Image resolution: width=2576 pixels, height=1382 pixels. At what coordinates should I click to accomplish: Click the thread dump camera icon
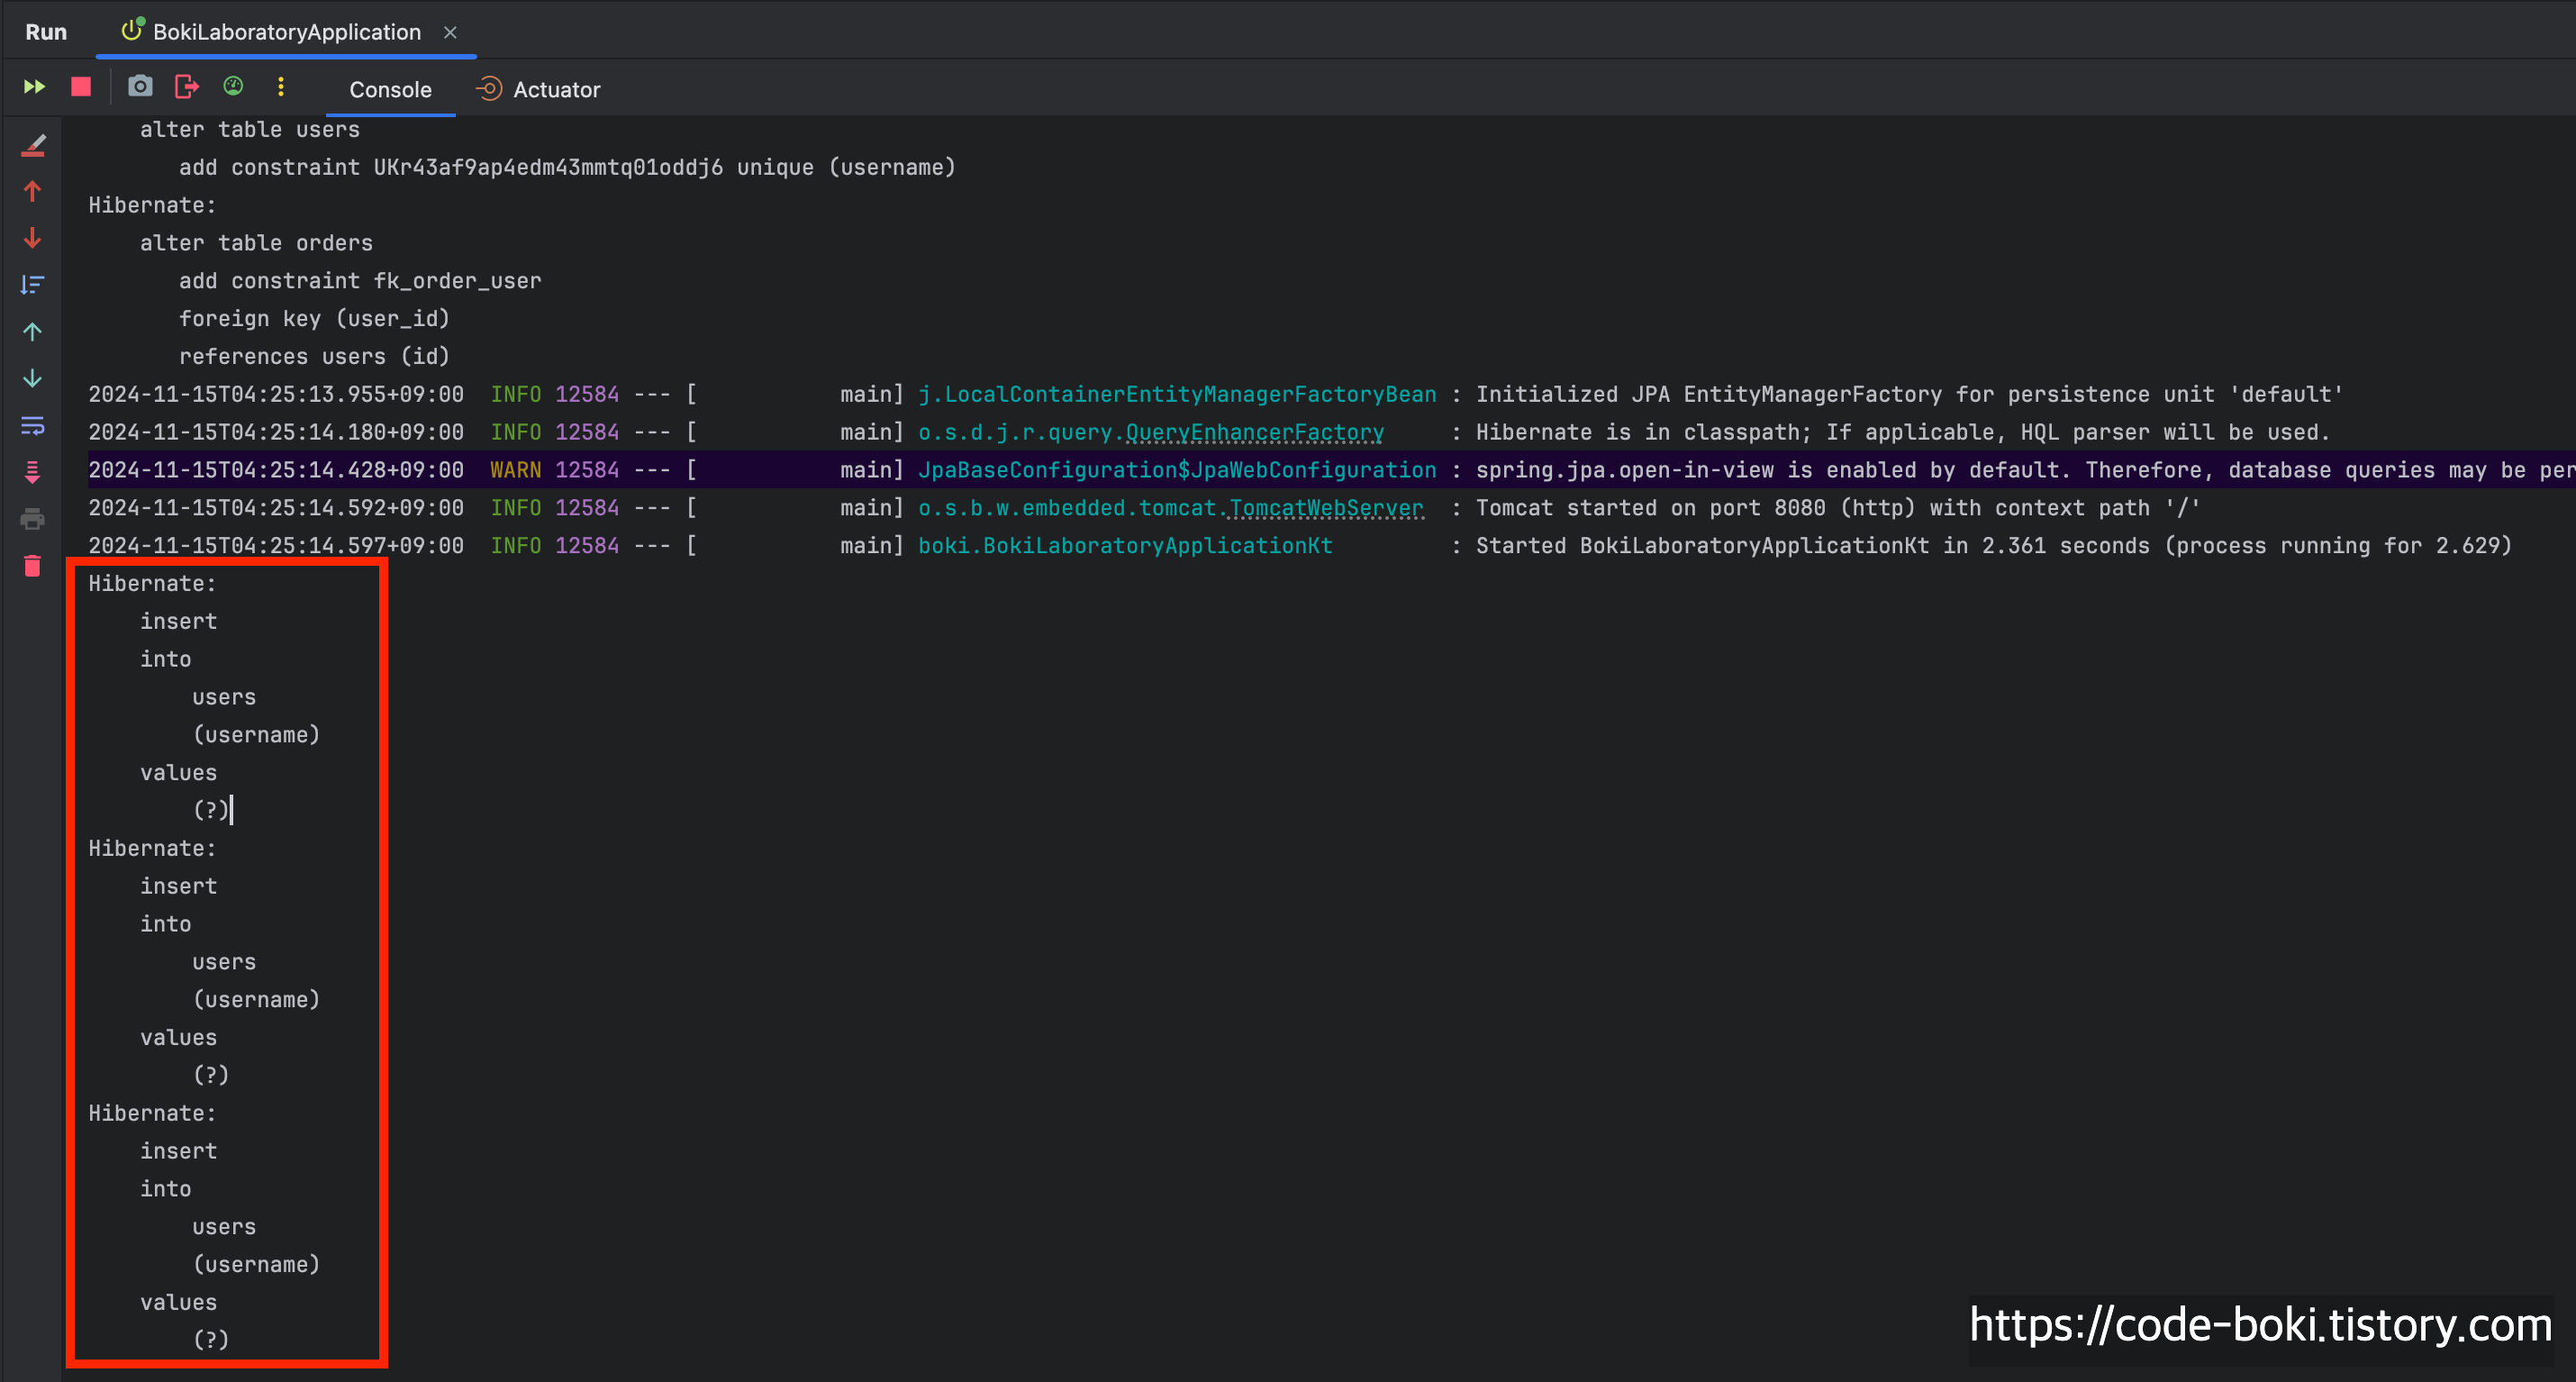click(140, 87)
